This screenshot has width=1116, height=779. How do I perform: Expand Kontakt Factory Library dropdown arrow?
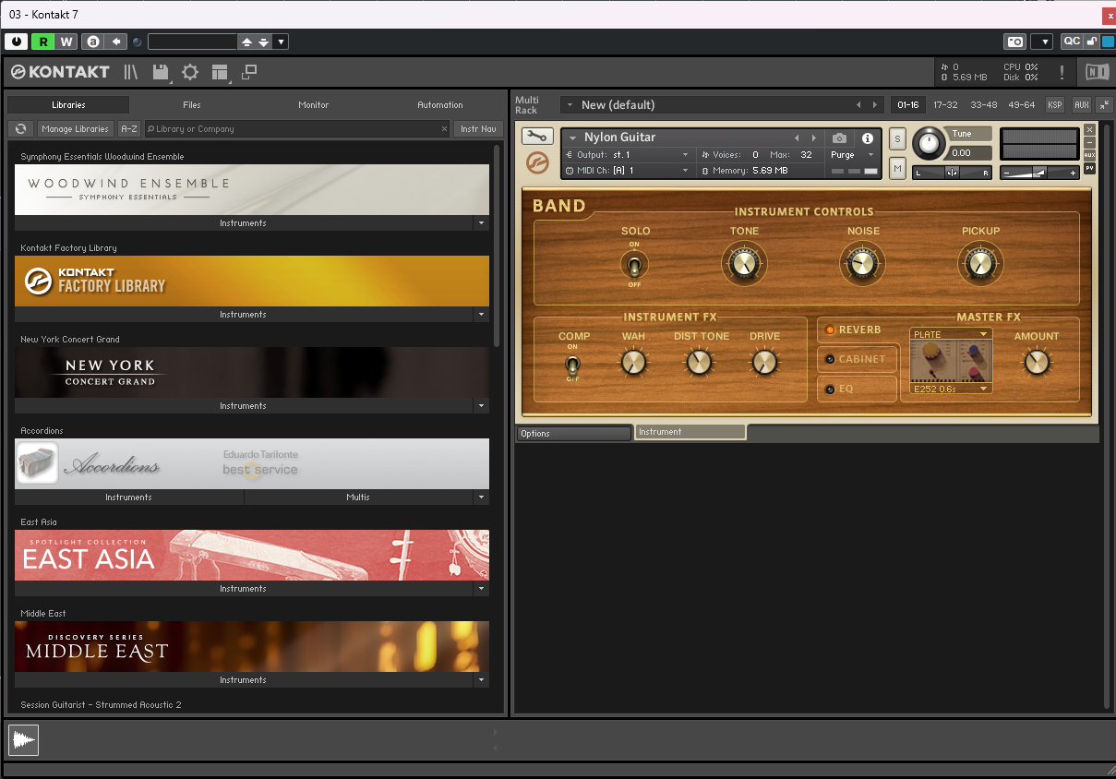[481, 315]
